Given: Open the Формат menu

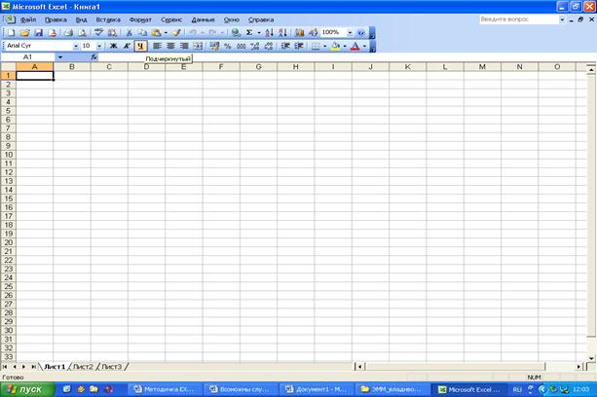Looking at the screenshot, I should click(140, 19).
